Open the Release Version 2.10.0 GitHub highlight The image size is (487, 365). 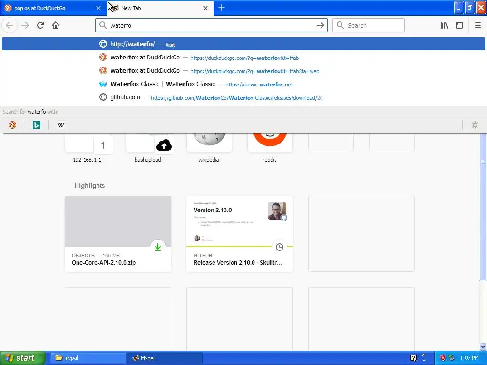(240, 234)
